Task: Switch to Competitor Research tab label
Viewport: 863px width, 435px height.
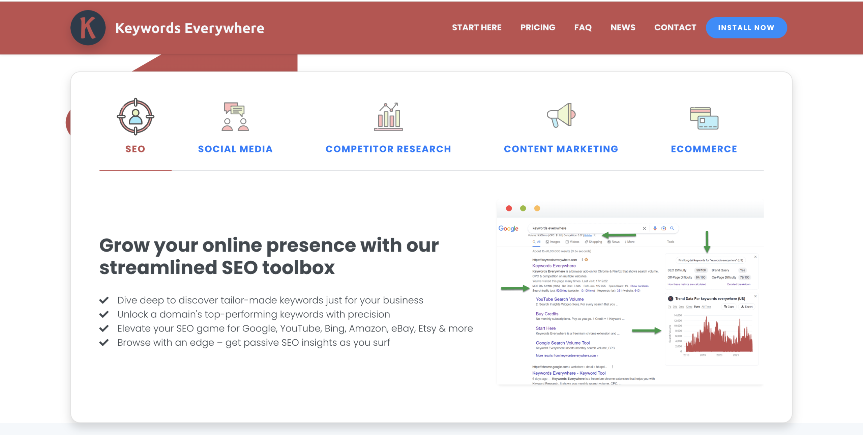Action: (x=388, y=149)
